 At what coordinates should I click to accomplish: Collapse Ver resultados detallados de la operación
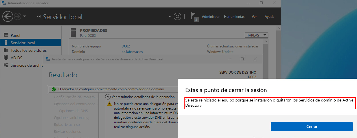coord(108,97)
